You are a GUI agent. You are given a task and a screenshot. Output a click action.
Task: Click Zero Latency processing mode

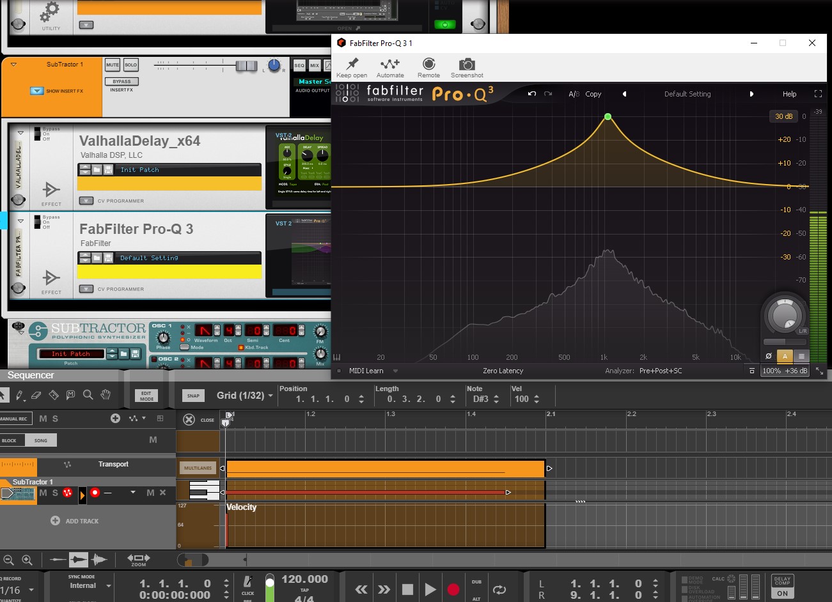503,371
